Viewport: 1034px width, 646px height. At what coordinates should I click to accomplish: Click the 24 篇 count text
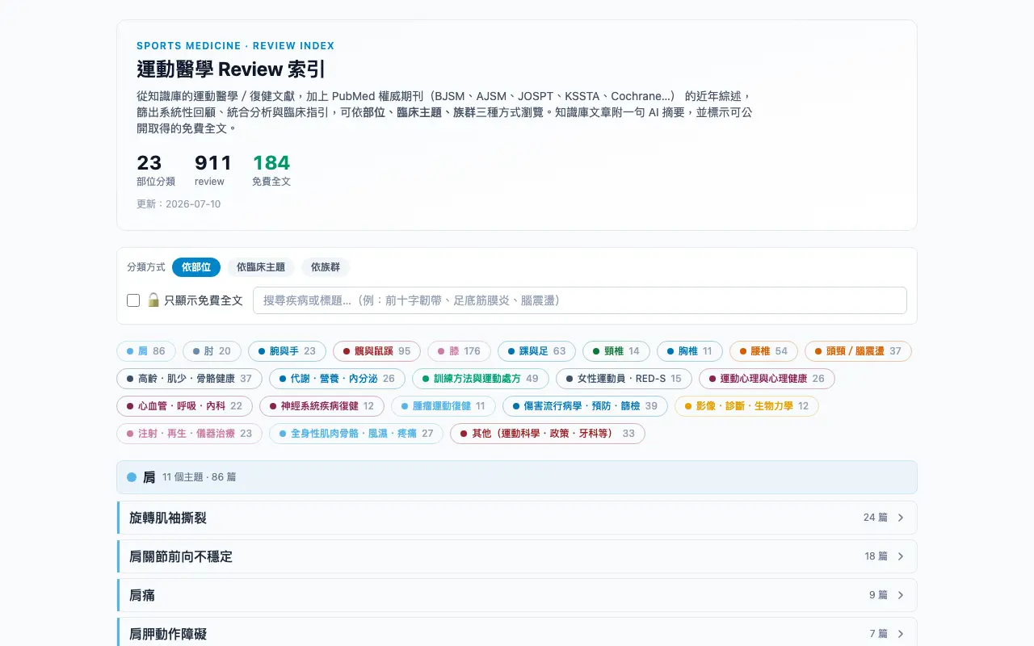876,518
